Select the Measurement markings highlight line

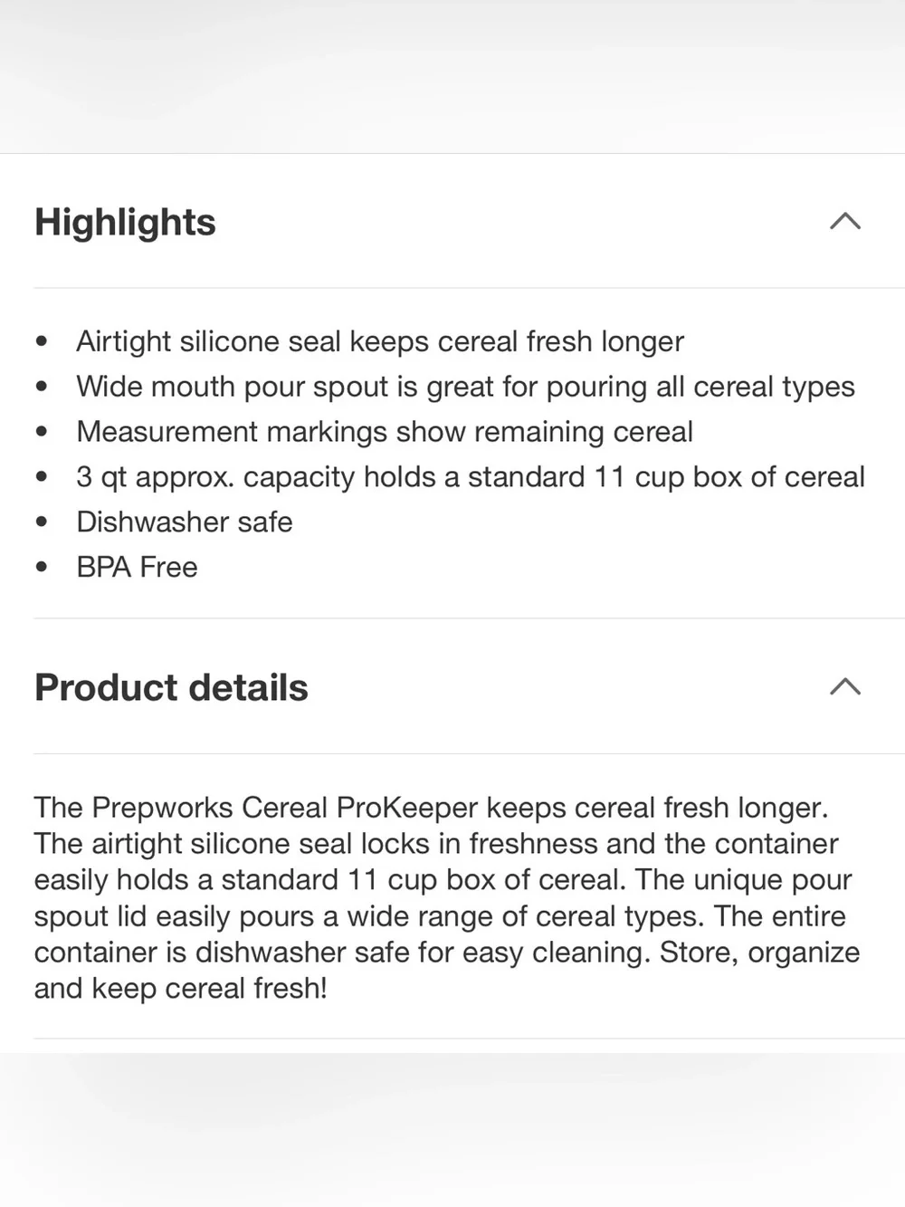[385, 432]
